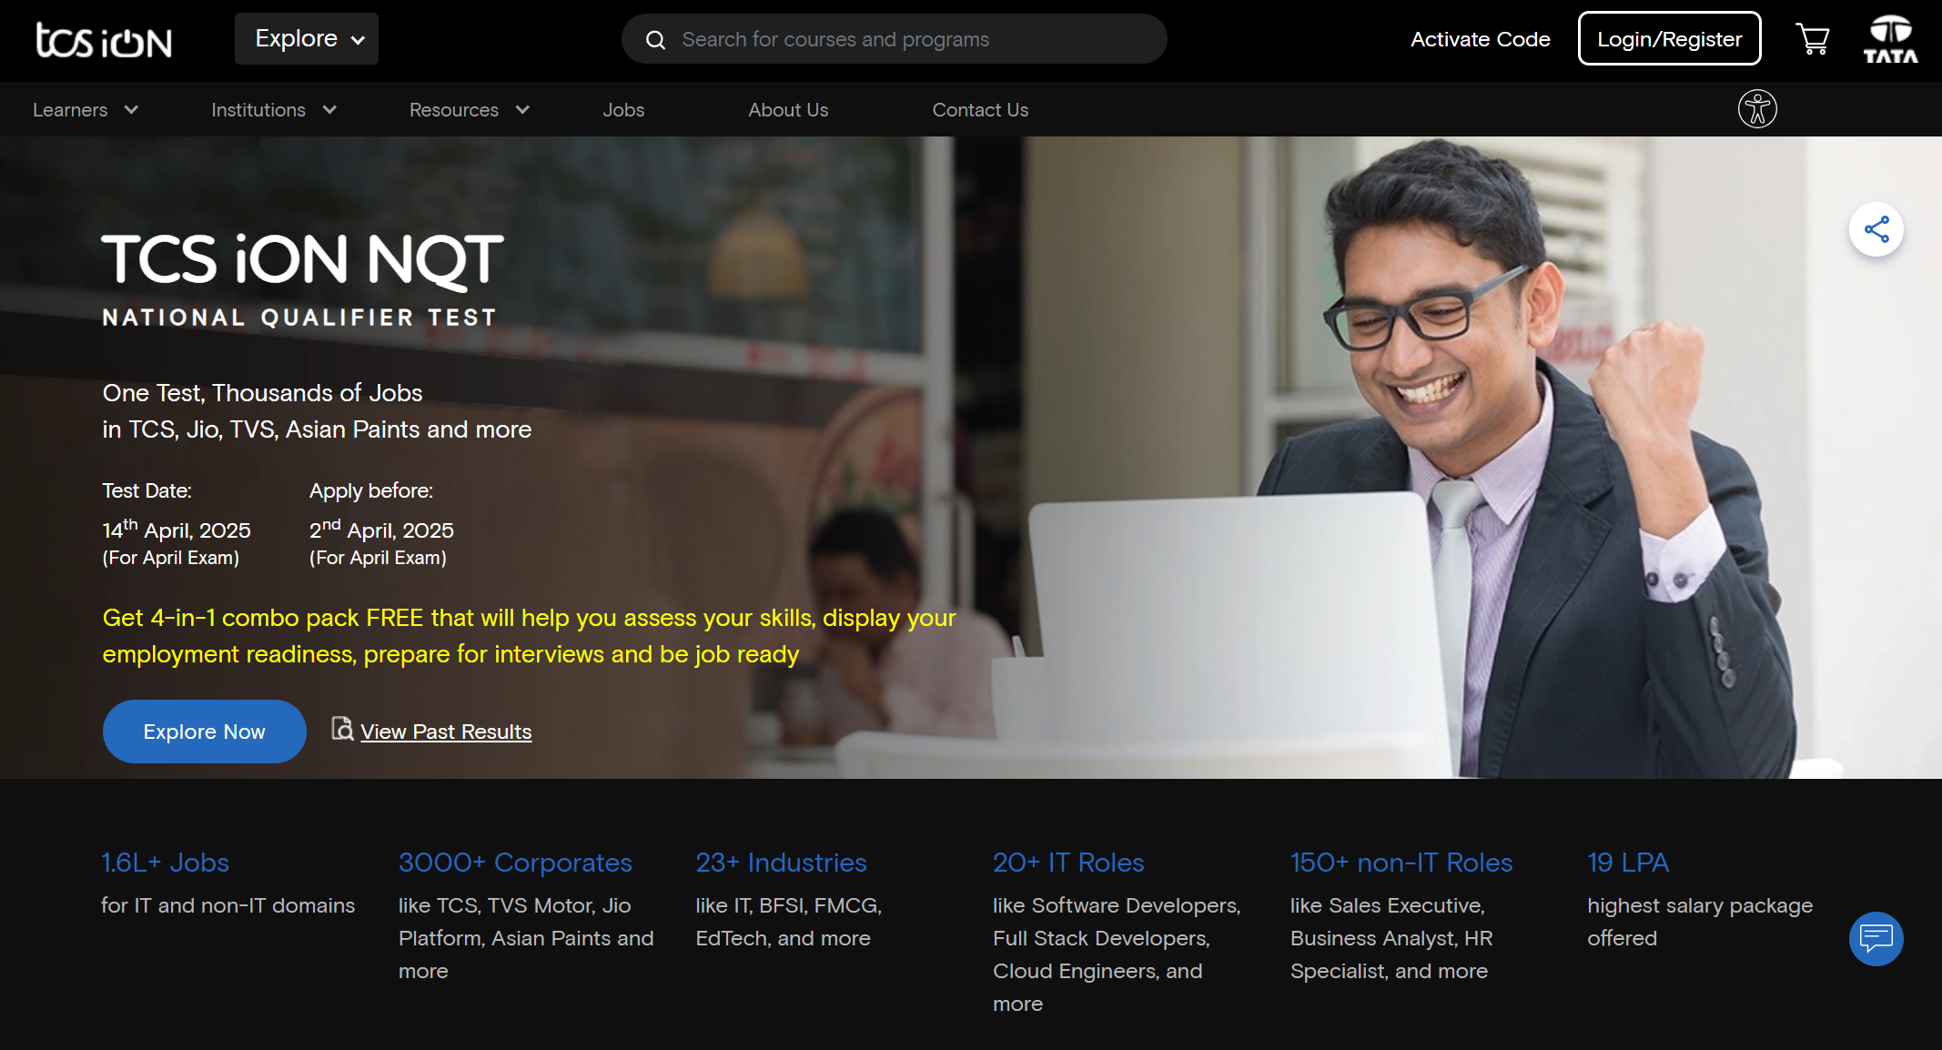Click the search magnifier icon

click(655, 40)
